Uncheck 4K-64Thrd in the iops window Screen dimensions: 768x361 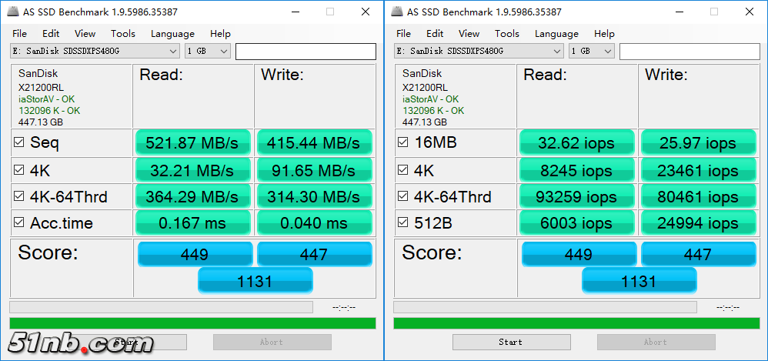tap(402, 197)
